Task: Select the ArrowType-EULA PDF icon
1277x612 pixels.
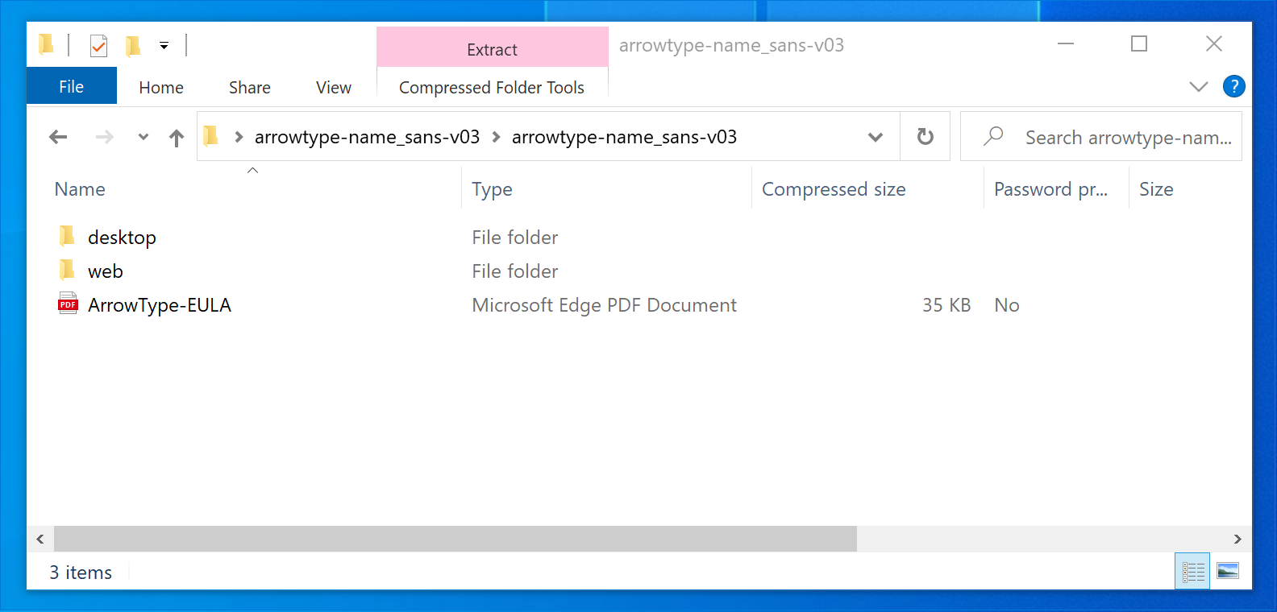Action: point(68,304)
